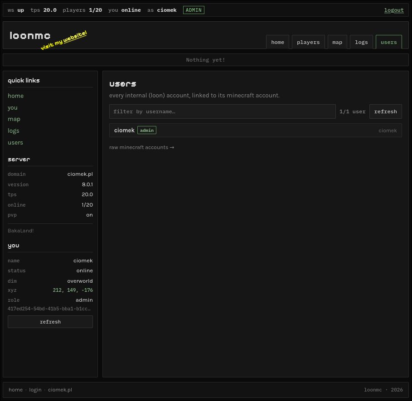Click the ADMIN badge in the top status bar
The height and width of the screenshot is (401, 412).
[194, 10]
